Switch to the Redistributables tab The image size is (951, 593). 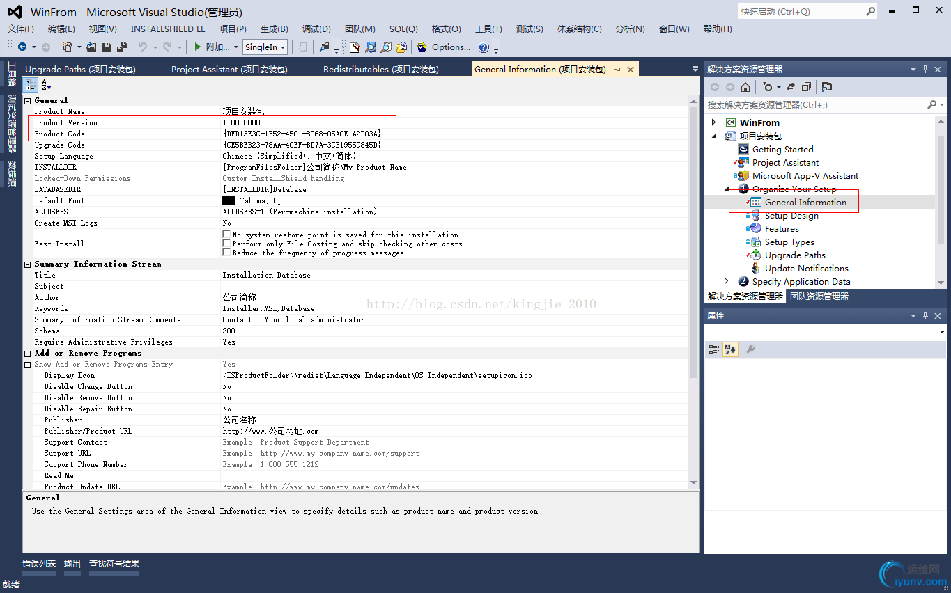pos(380,69)
